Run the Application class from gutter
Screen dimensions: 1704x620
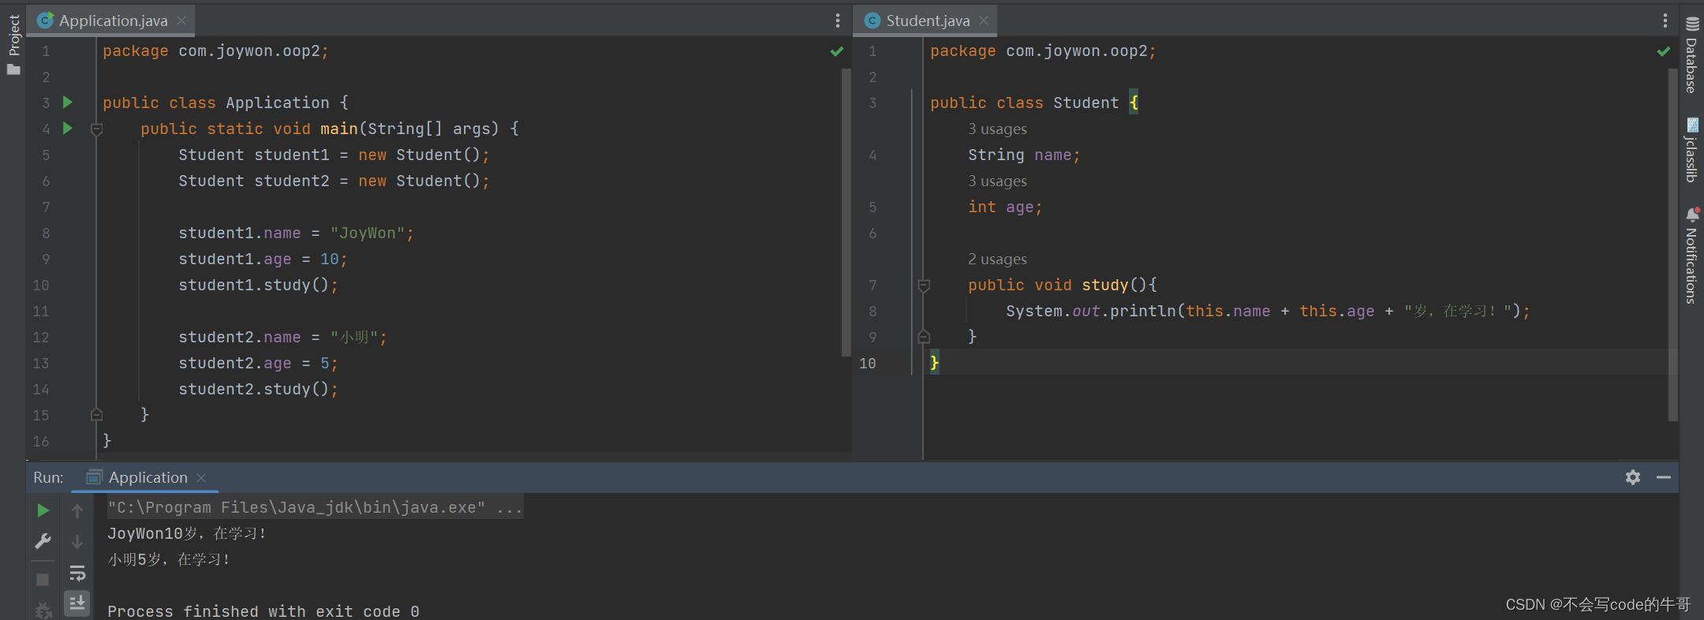tap(68, 102)
